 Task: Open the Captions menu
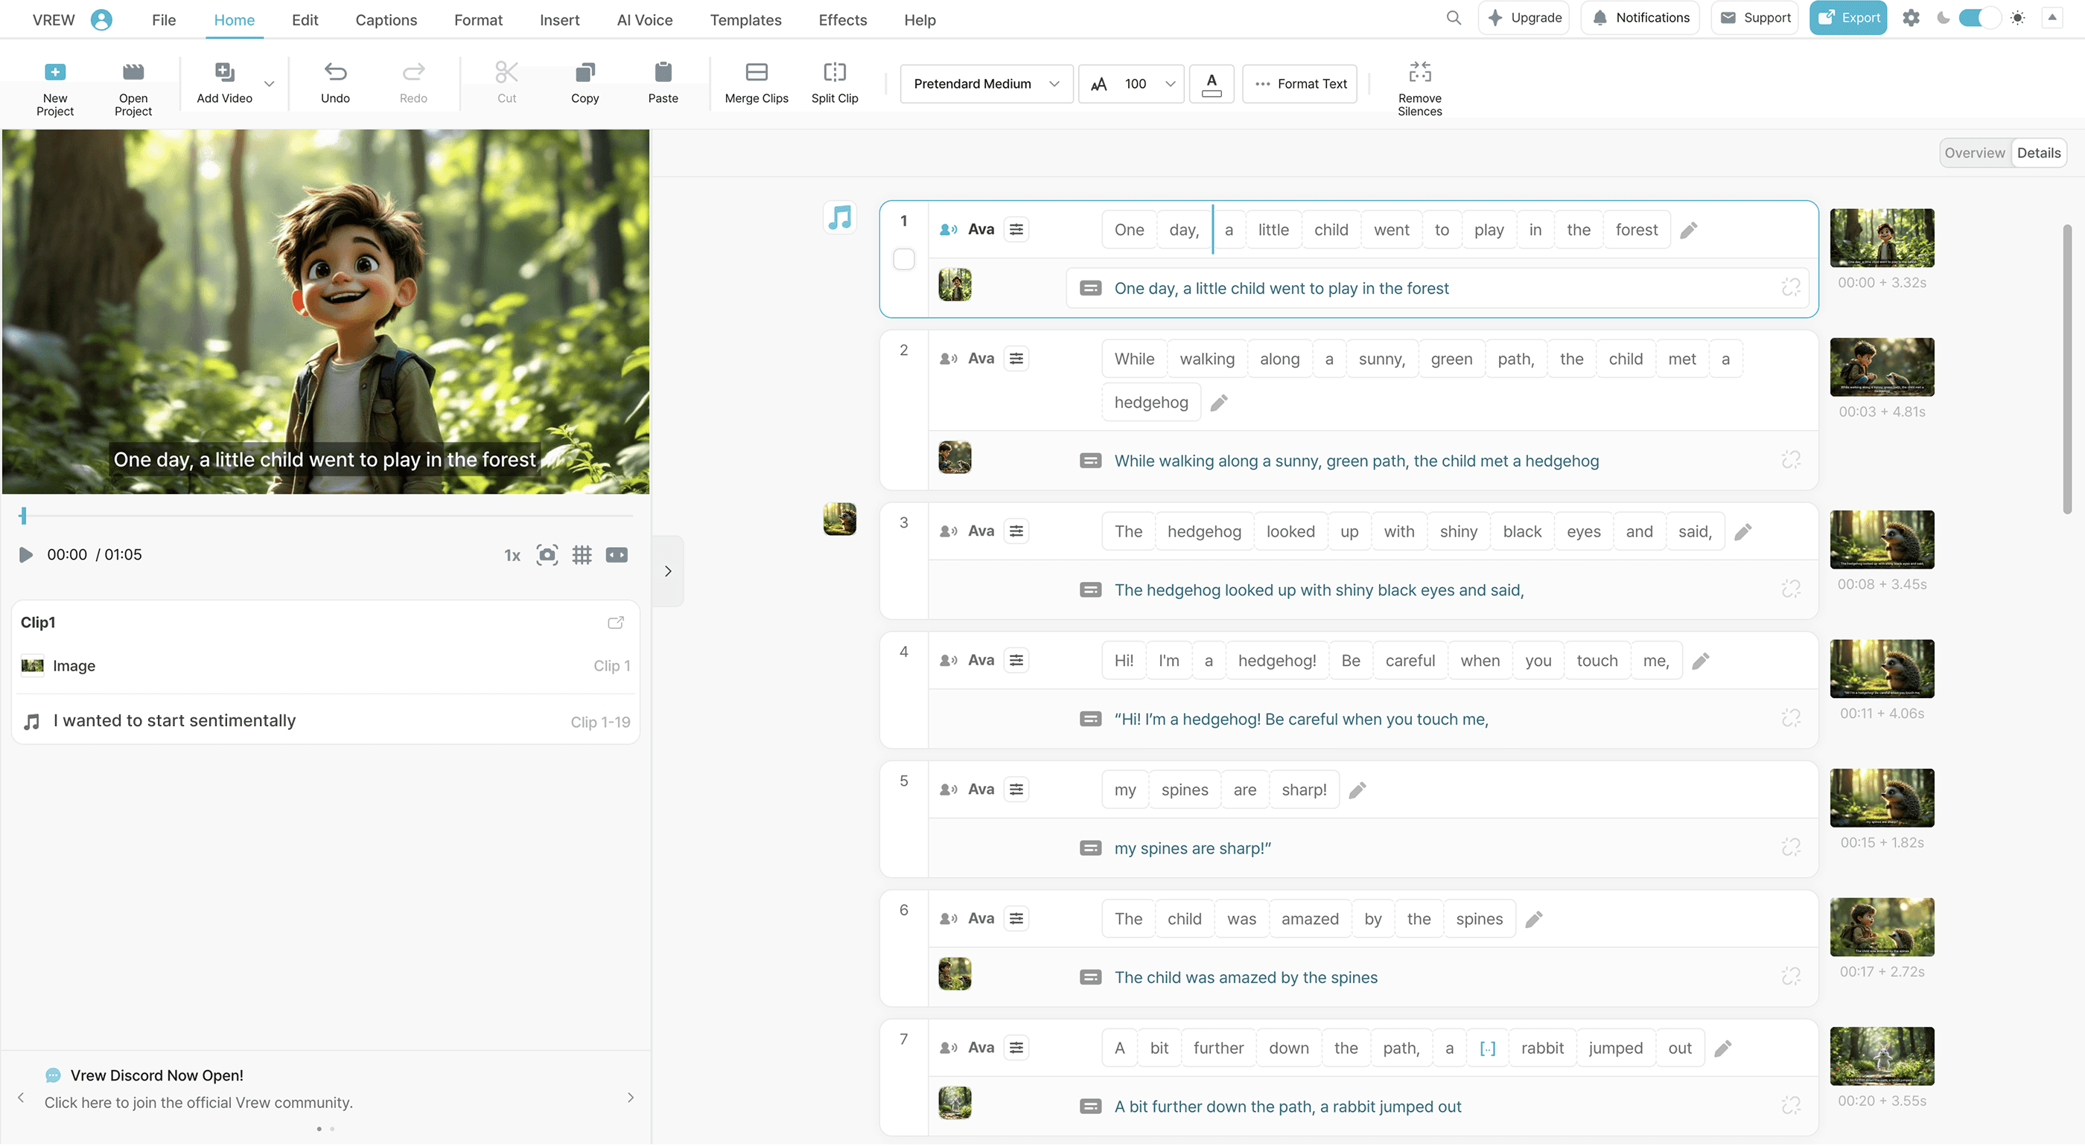[x=386, y=19]
